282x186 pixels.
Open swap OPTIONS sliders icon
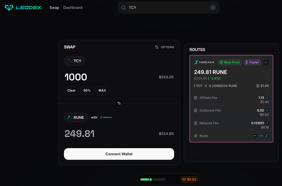[157, 47]
